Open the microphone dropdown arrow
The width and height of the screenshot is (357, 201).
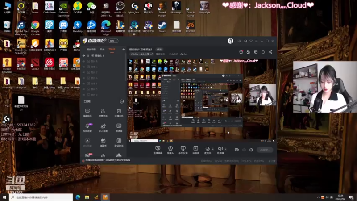click(213, 149)
